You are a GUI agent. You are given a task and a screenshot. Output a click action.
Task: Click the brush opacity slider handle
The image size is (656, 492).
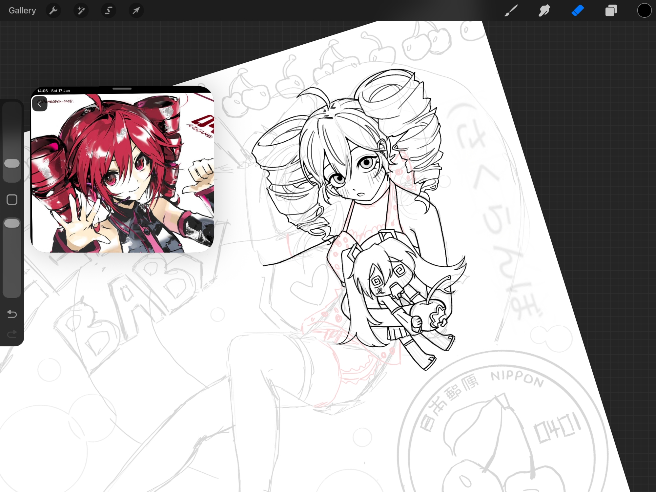click(x=12, y=223)
